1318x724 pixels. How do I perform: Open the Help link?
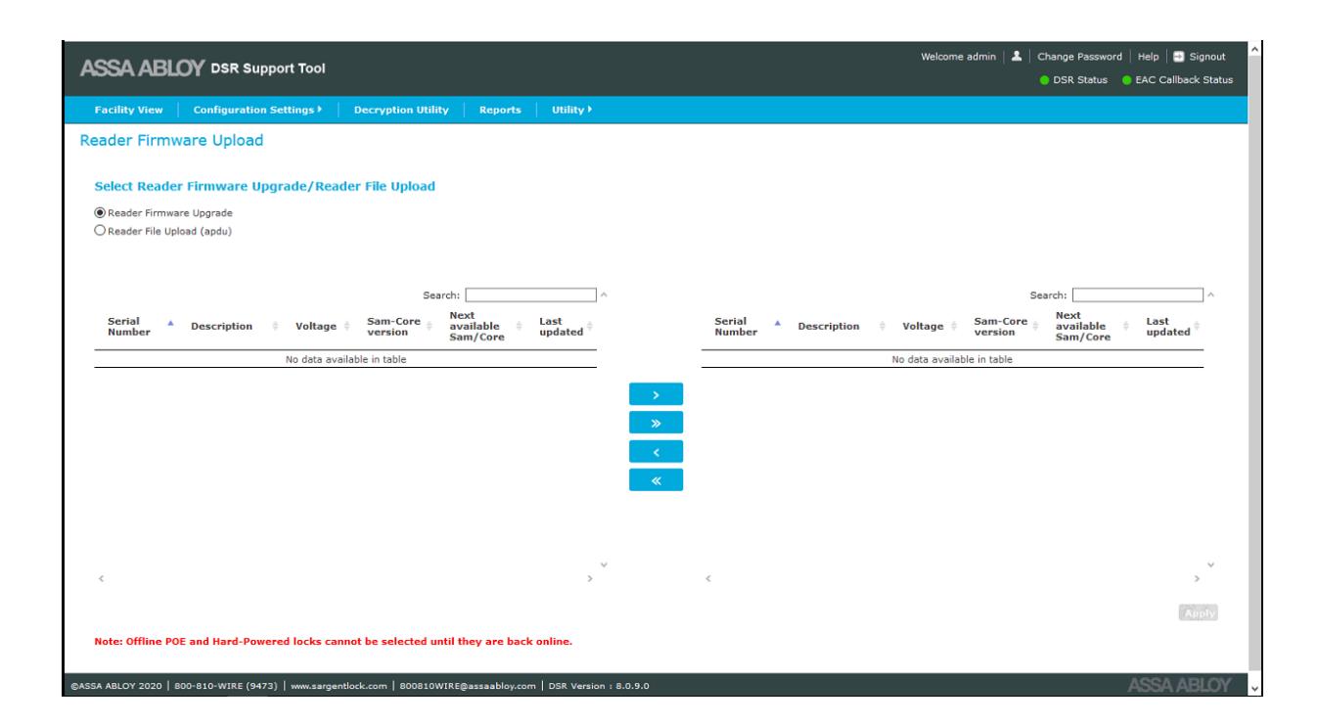tap(1148, 57)
